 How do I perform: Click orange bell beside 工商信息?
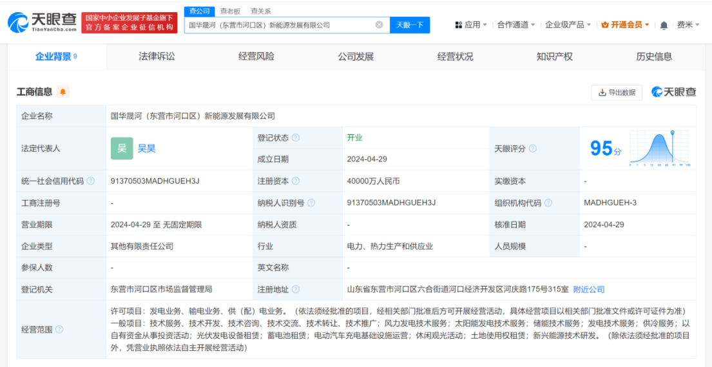tap(63, 92)
